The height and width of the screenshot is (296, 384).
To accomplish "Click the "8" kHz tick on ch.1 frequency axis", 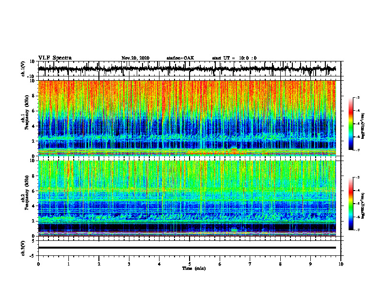I will [33, 96].
